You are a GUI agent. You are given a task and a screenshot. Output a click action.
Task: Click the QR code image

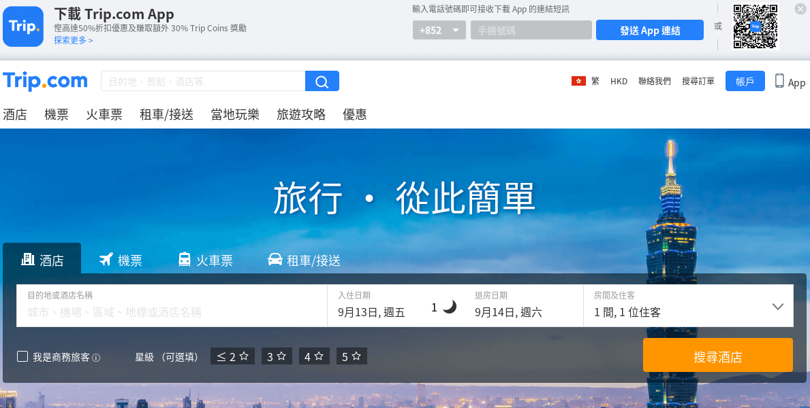755,27
